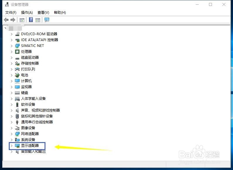The width and height of the screenshot is (233, 170).
Task: Select the 显示适配器 label
Action: tap(30, 146)
